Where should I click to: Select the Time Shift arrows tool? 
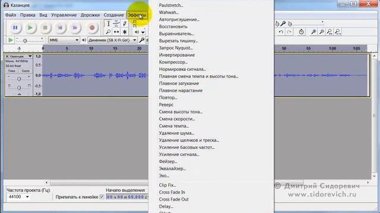(x=116, y=31)
